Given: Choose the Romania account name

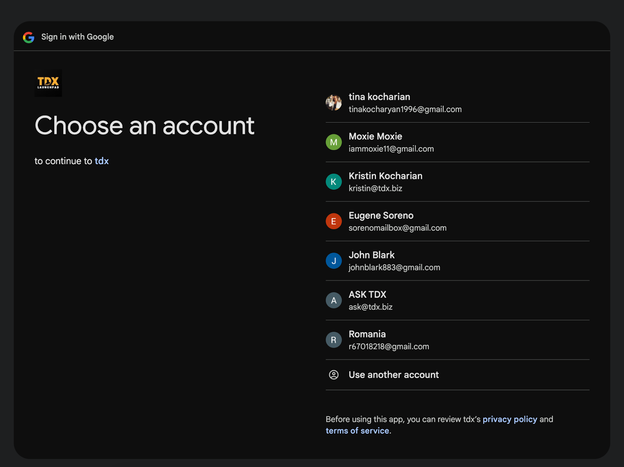Looking at the screenshot, I should point(367,334).
